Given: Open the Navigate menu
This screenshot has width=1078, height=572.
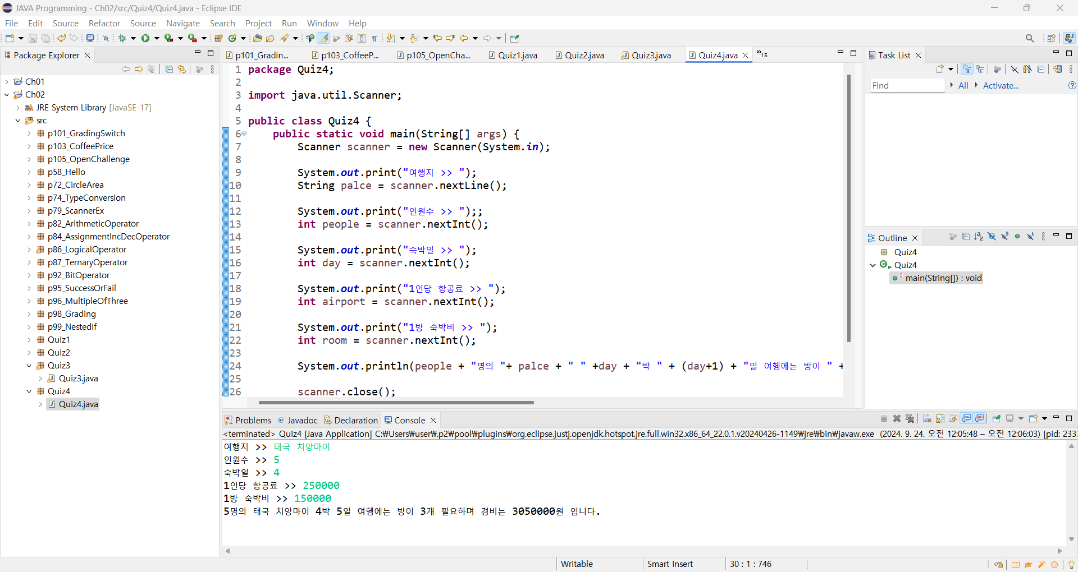Looking at the screenshot, I should [x=183, y=23].
